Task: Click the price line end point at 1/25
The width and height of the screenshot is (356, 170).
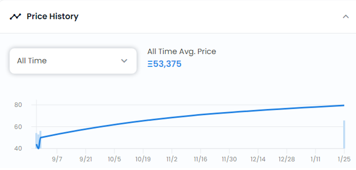Action: (344, 105)
